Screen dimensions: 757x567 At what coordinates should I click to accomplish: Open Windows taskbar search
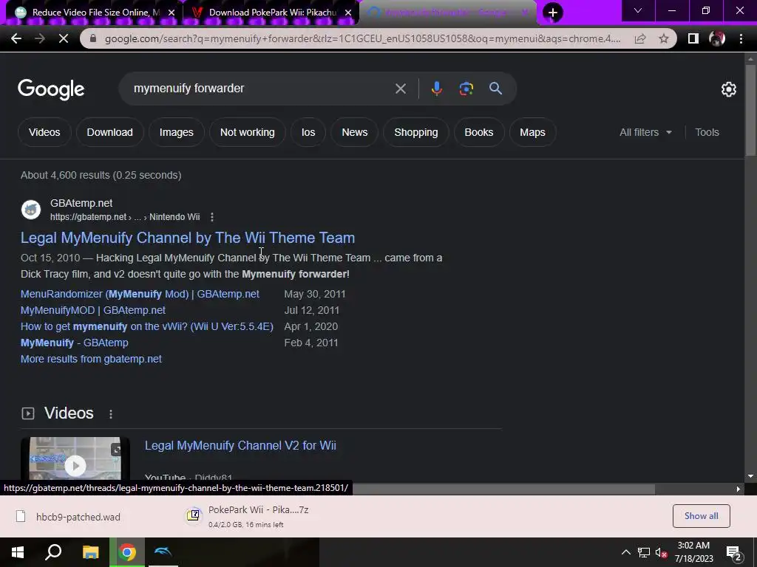(x=53, y=552)
